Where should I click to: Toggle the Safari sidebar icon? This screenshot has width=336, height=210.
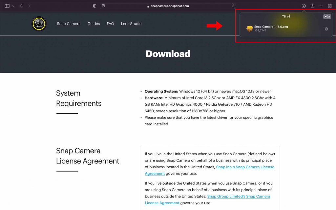[x=7, y=6]
